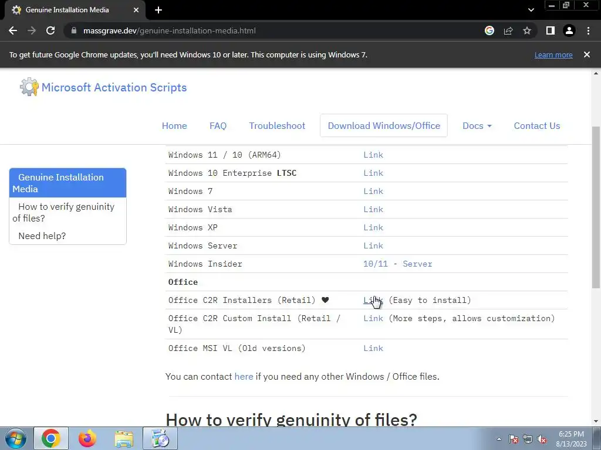Screen dimensions: 601x450
Task: Open the Windows Server download link
Action: click(x=373, y=246)
